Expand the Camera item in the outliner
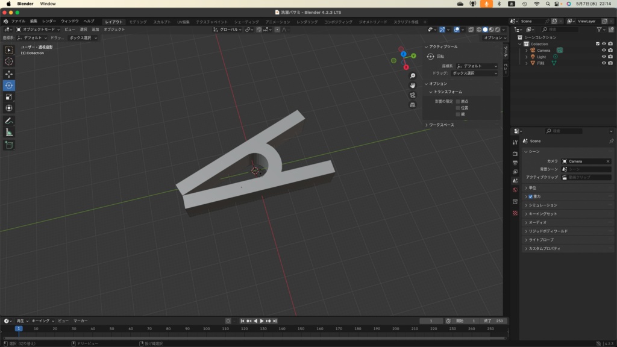Viewport: 617px width, 347px height. (527, 51)
